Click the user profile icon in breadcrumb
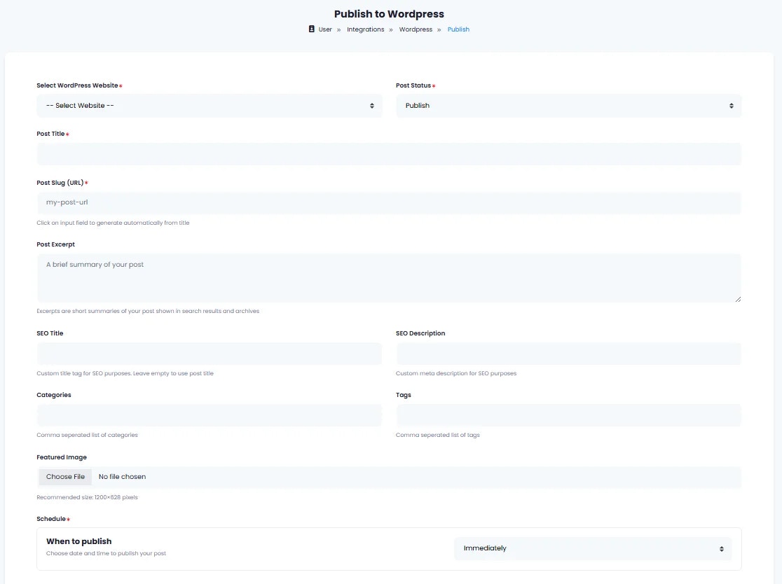782x584 pixels. point(311,29)
